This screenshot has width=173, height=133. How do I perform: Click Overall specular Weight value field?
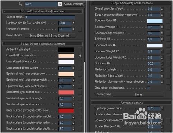[154, 9]
